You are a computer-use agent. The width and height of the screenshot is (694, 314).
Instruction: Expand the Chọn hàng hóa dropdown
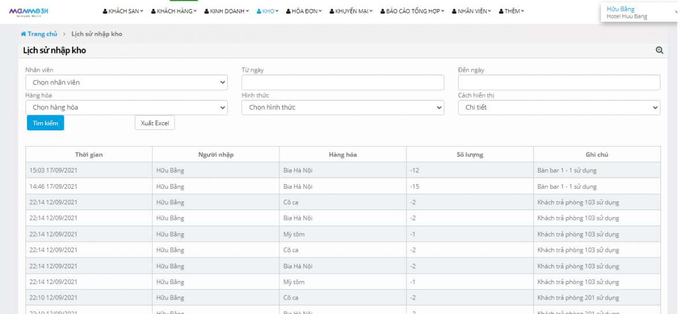127,107
